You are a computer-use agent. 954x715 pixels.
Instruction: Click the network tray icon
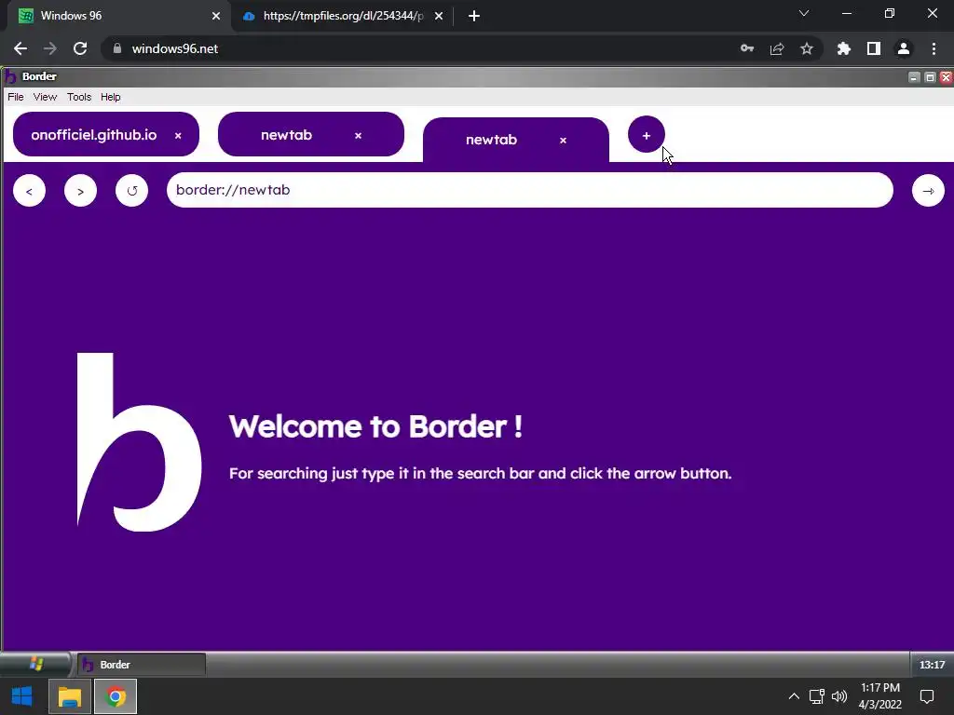(816, 696)
